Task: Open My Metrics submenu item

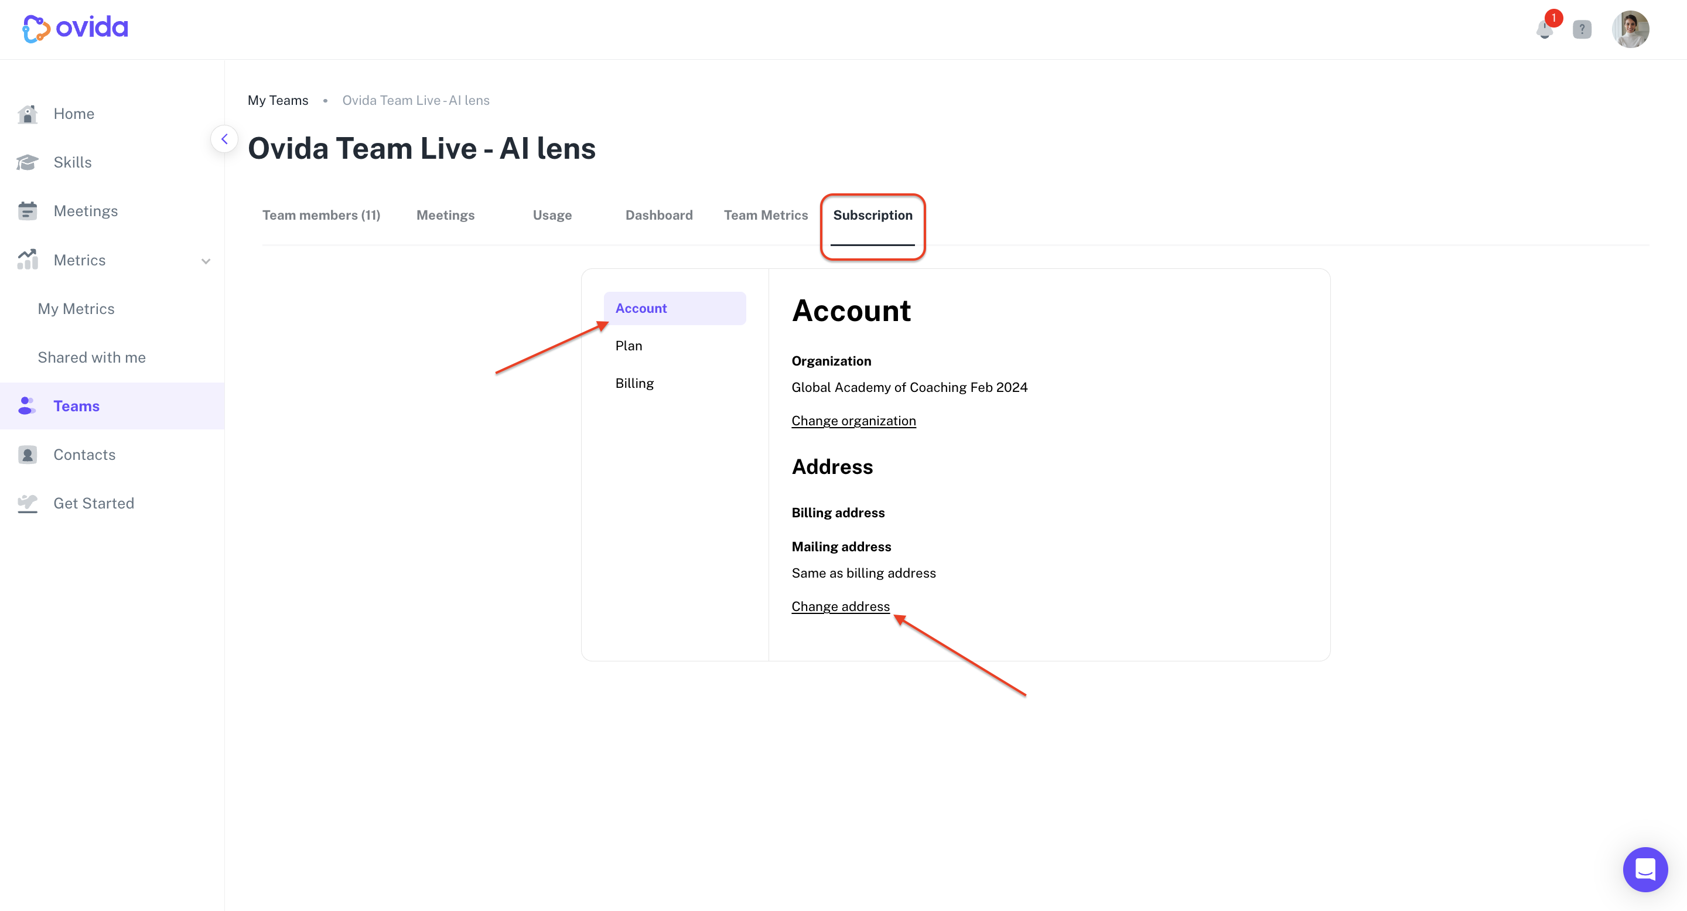Action: pyautogui.click(x=76, y=309)
